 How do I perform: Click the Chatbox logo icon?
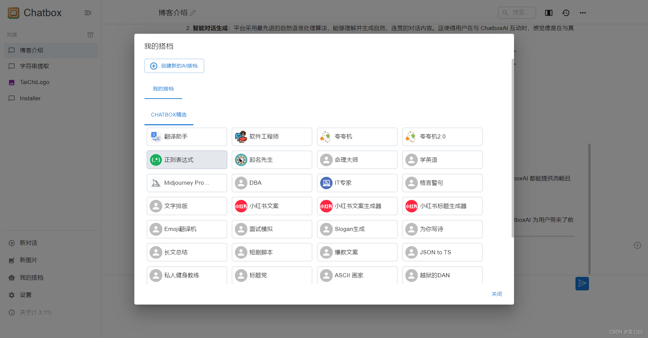[13, 13]
